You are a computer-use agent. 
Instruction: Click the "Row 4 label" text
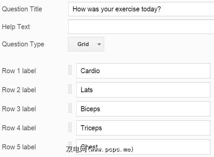(19, 128)
